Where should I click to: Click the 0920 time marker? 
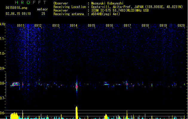(181, 26)
